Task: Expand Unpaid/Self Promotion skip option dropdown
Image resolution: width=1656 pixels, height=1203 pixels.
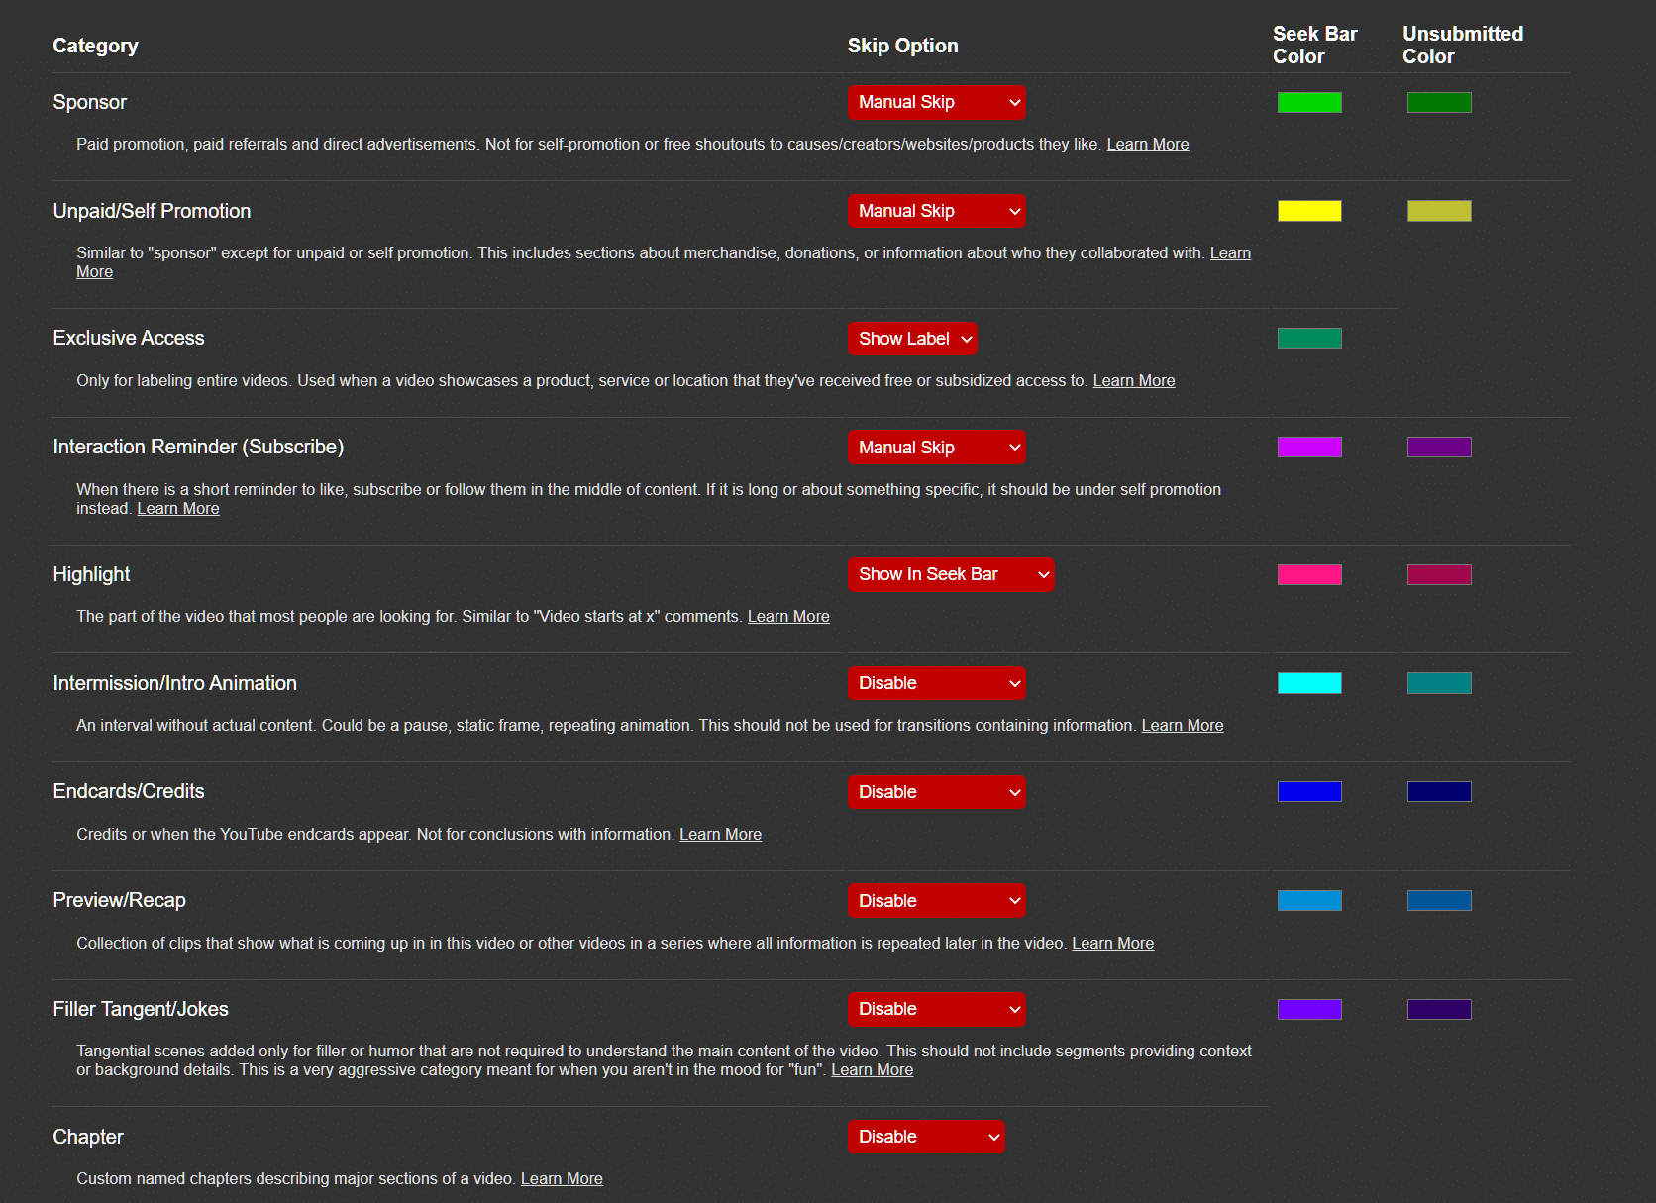Action: 936,211
